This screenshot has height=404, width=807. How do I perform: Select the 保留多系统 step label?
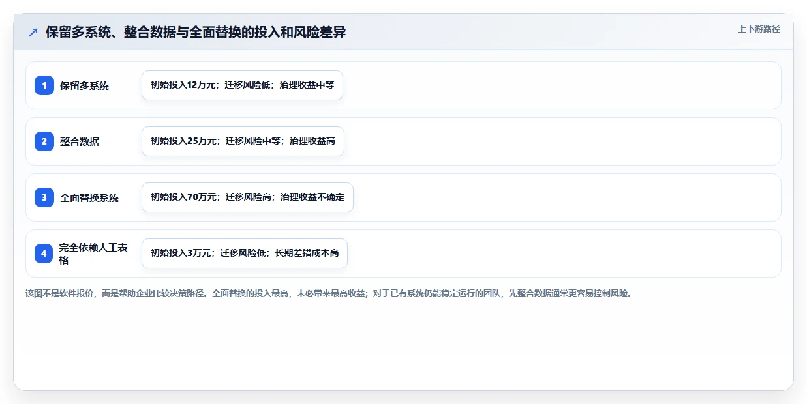pos(85,85)
